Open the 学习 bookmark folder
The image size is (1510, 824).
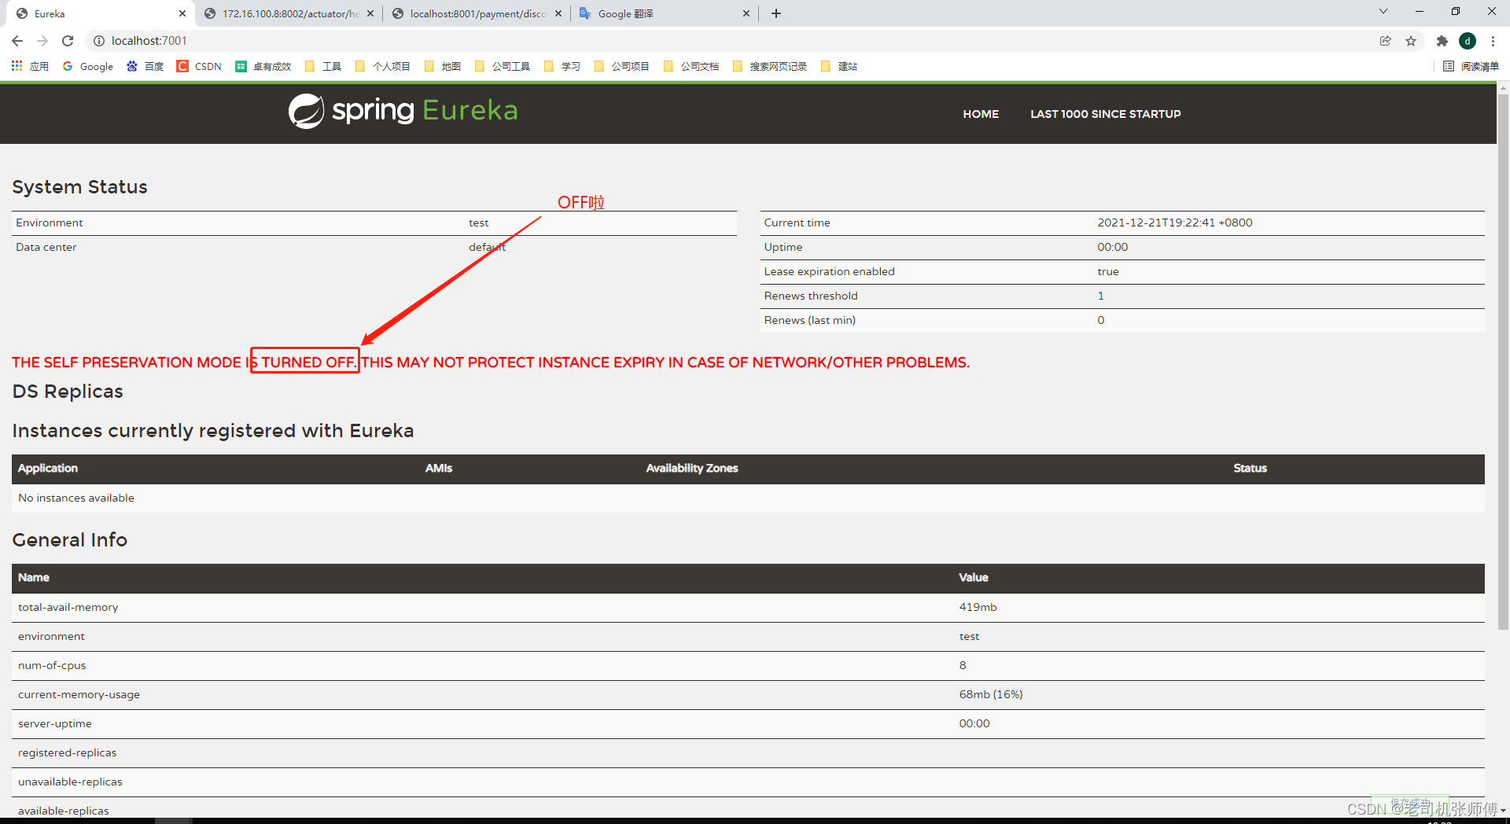[x=562, y=66]
